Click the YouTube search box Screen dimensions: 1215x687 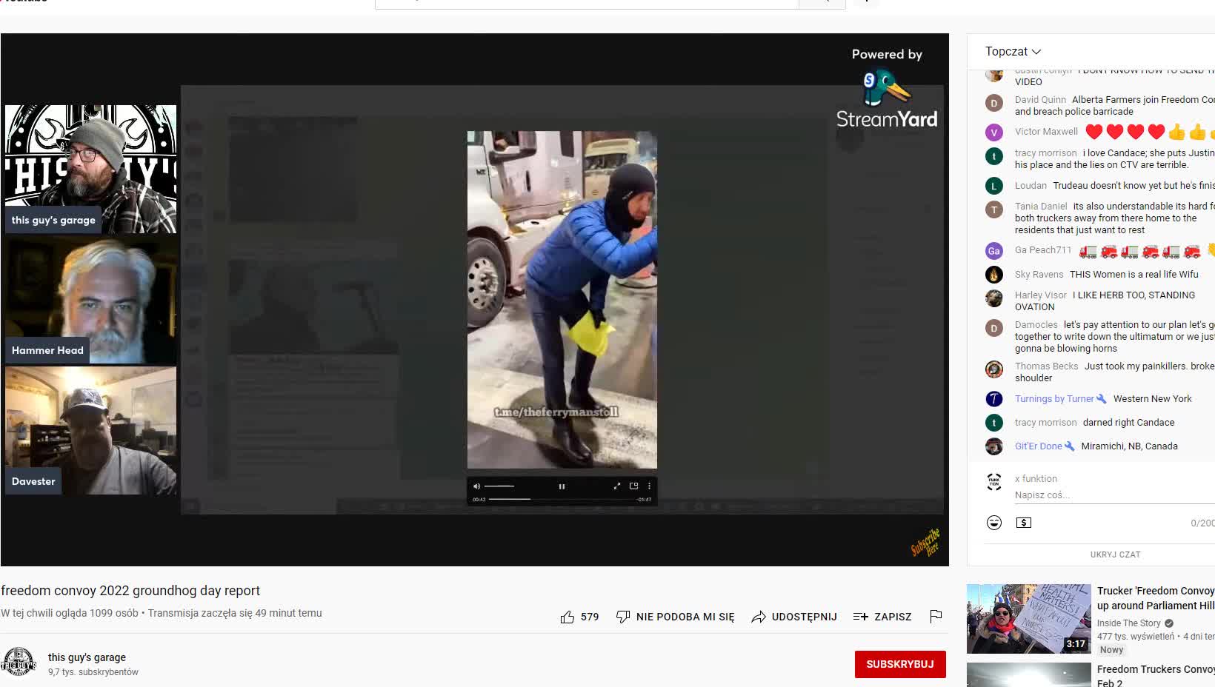click(587, 4)
